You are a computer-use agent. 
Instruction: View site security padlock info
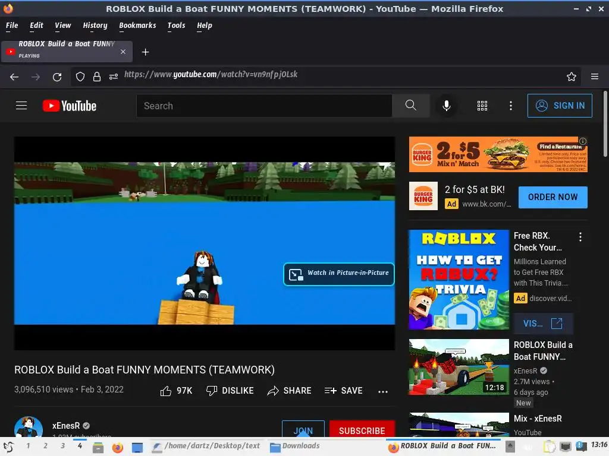click(97, 77)
